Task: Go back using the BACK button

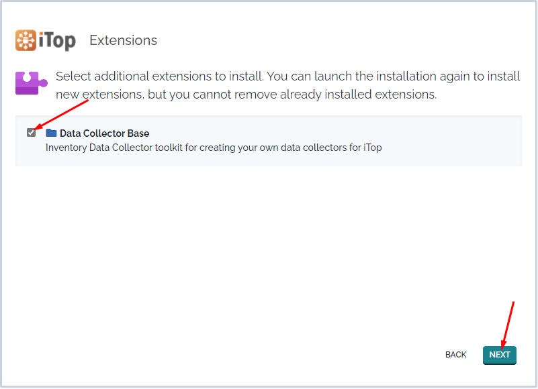Action: (455, 355)
